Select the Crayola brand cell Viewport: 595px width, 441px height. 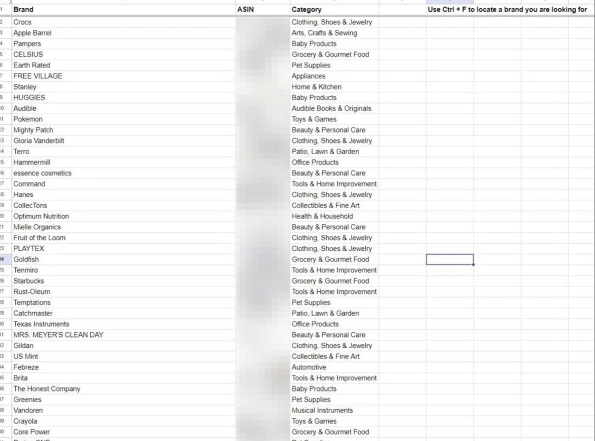click(122, 421)
